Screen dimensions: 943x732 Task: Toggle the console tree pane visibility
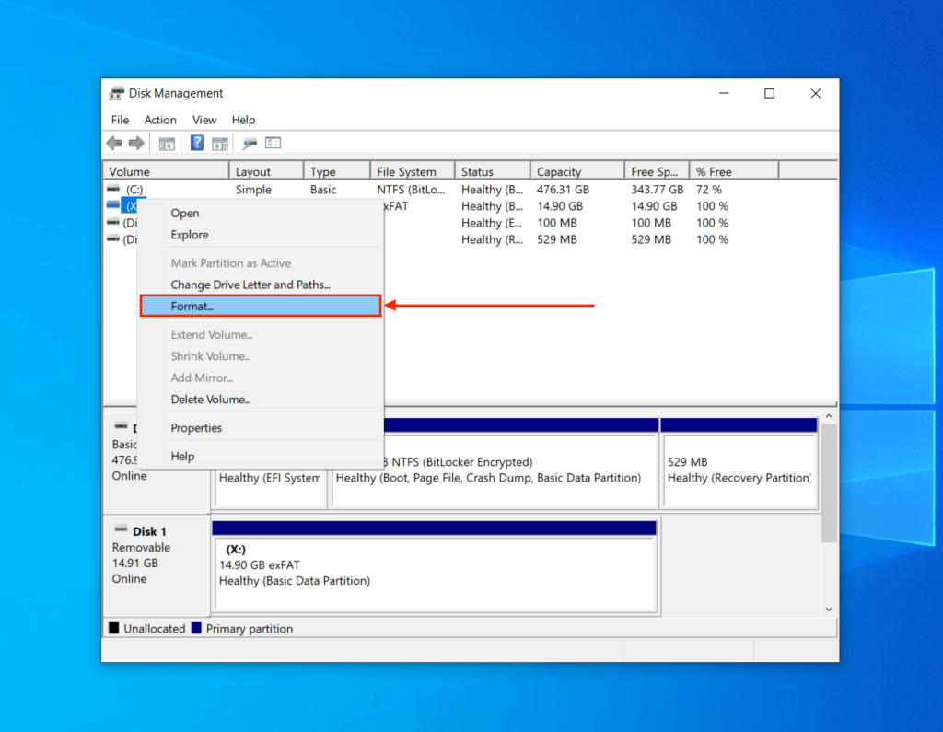[x=166, y=143]
